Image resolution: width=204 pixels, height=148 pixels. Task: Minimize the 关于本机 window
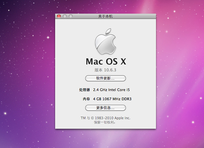pyautogui.click(x=65, y=16)
